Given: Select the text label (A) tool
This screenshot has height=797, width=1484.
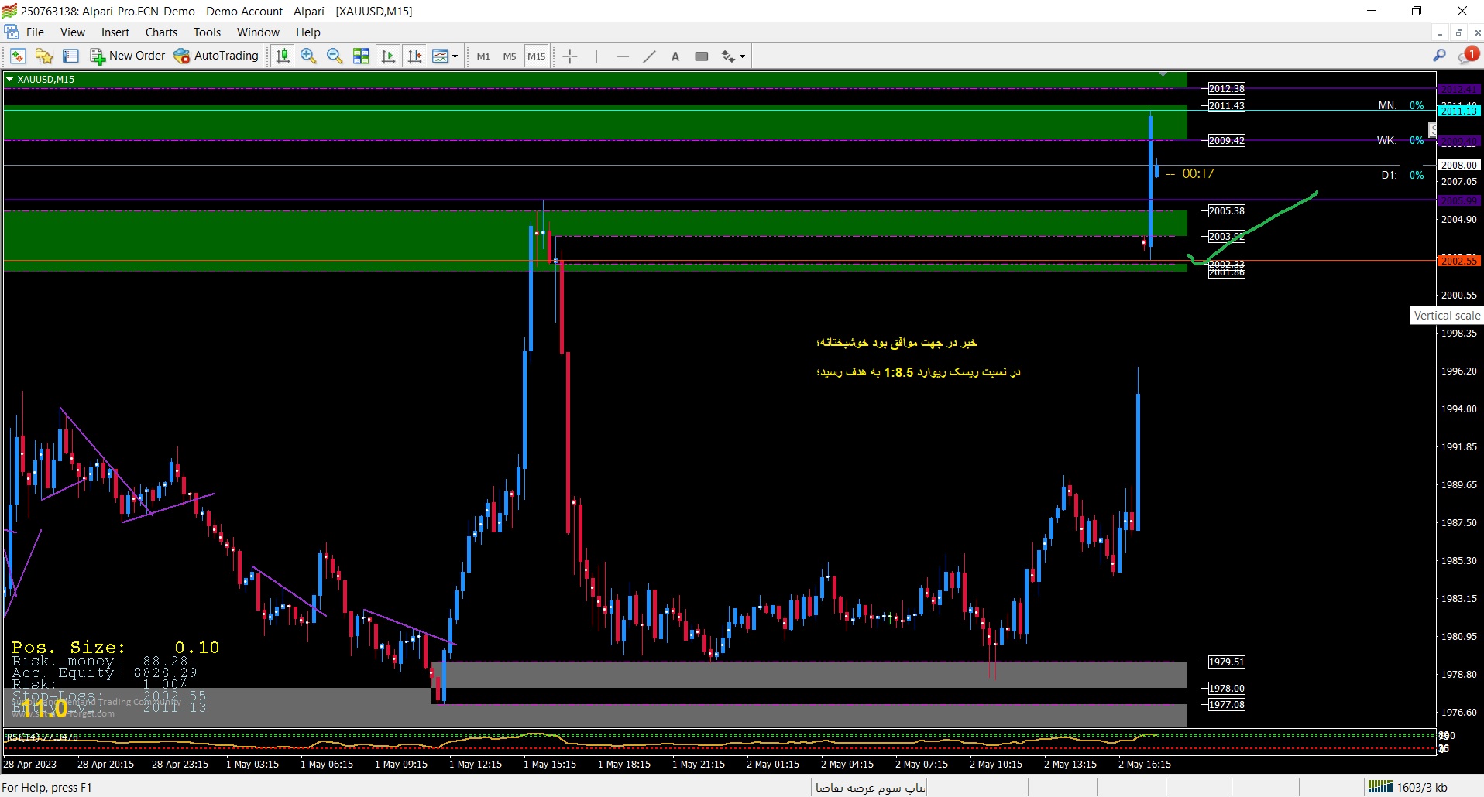Looking at the screenshot, I should pos(675,56).
